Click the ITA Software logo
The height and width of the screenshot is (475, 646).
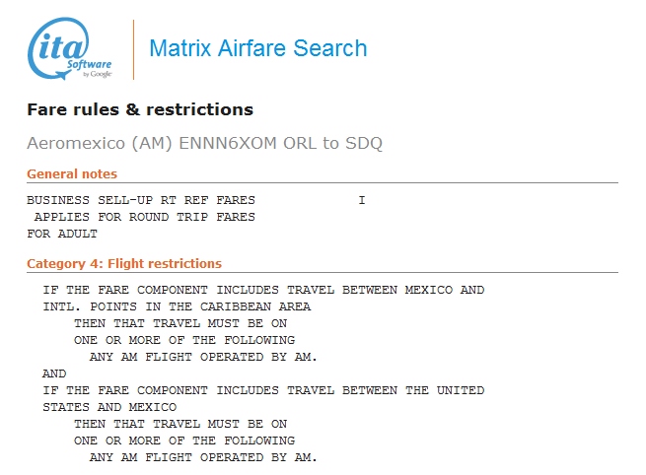click(x=69, y=48)
